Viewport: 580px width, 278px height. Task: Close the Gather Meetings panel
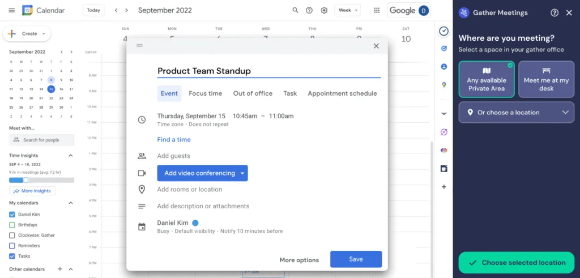[x=569, y=13]
